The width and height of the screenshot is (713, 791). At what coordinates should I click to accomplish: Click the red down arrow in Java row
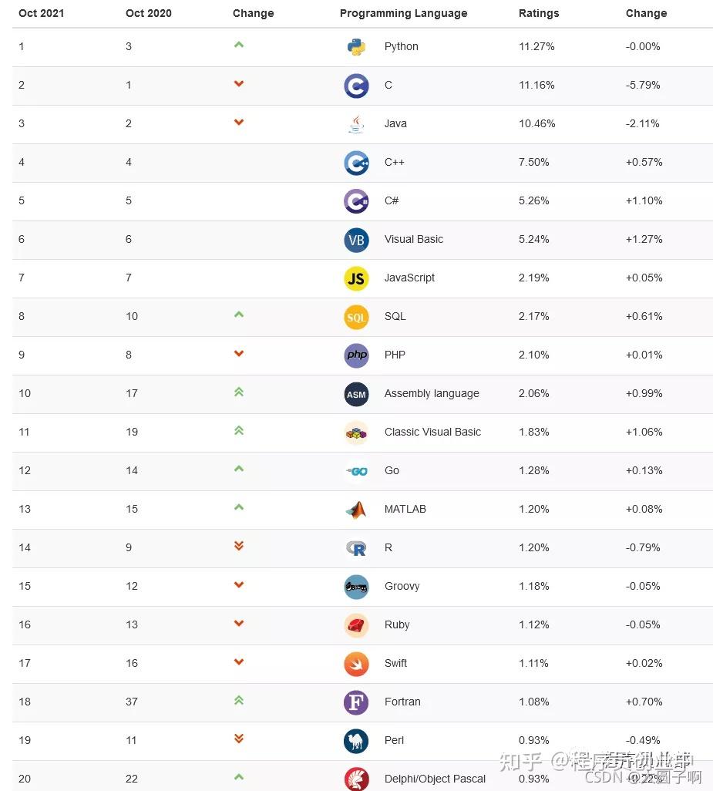(x=239, y=122)
